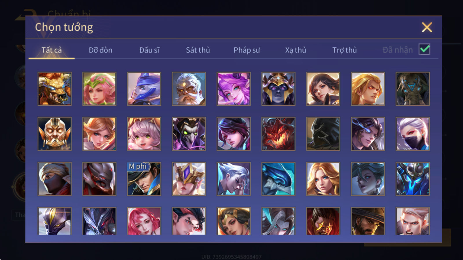Viewport: 463px width, 260px height.
Task: Toggle the Đã nhận checkbox
Action: point(424,49)
